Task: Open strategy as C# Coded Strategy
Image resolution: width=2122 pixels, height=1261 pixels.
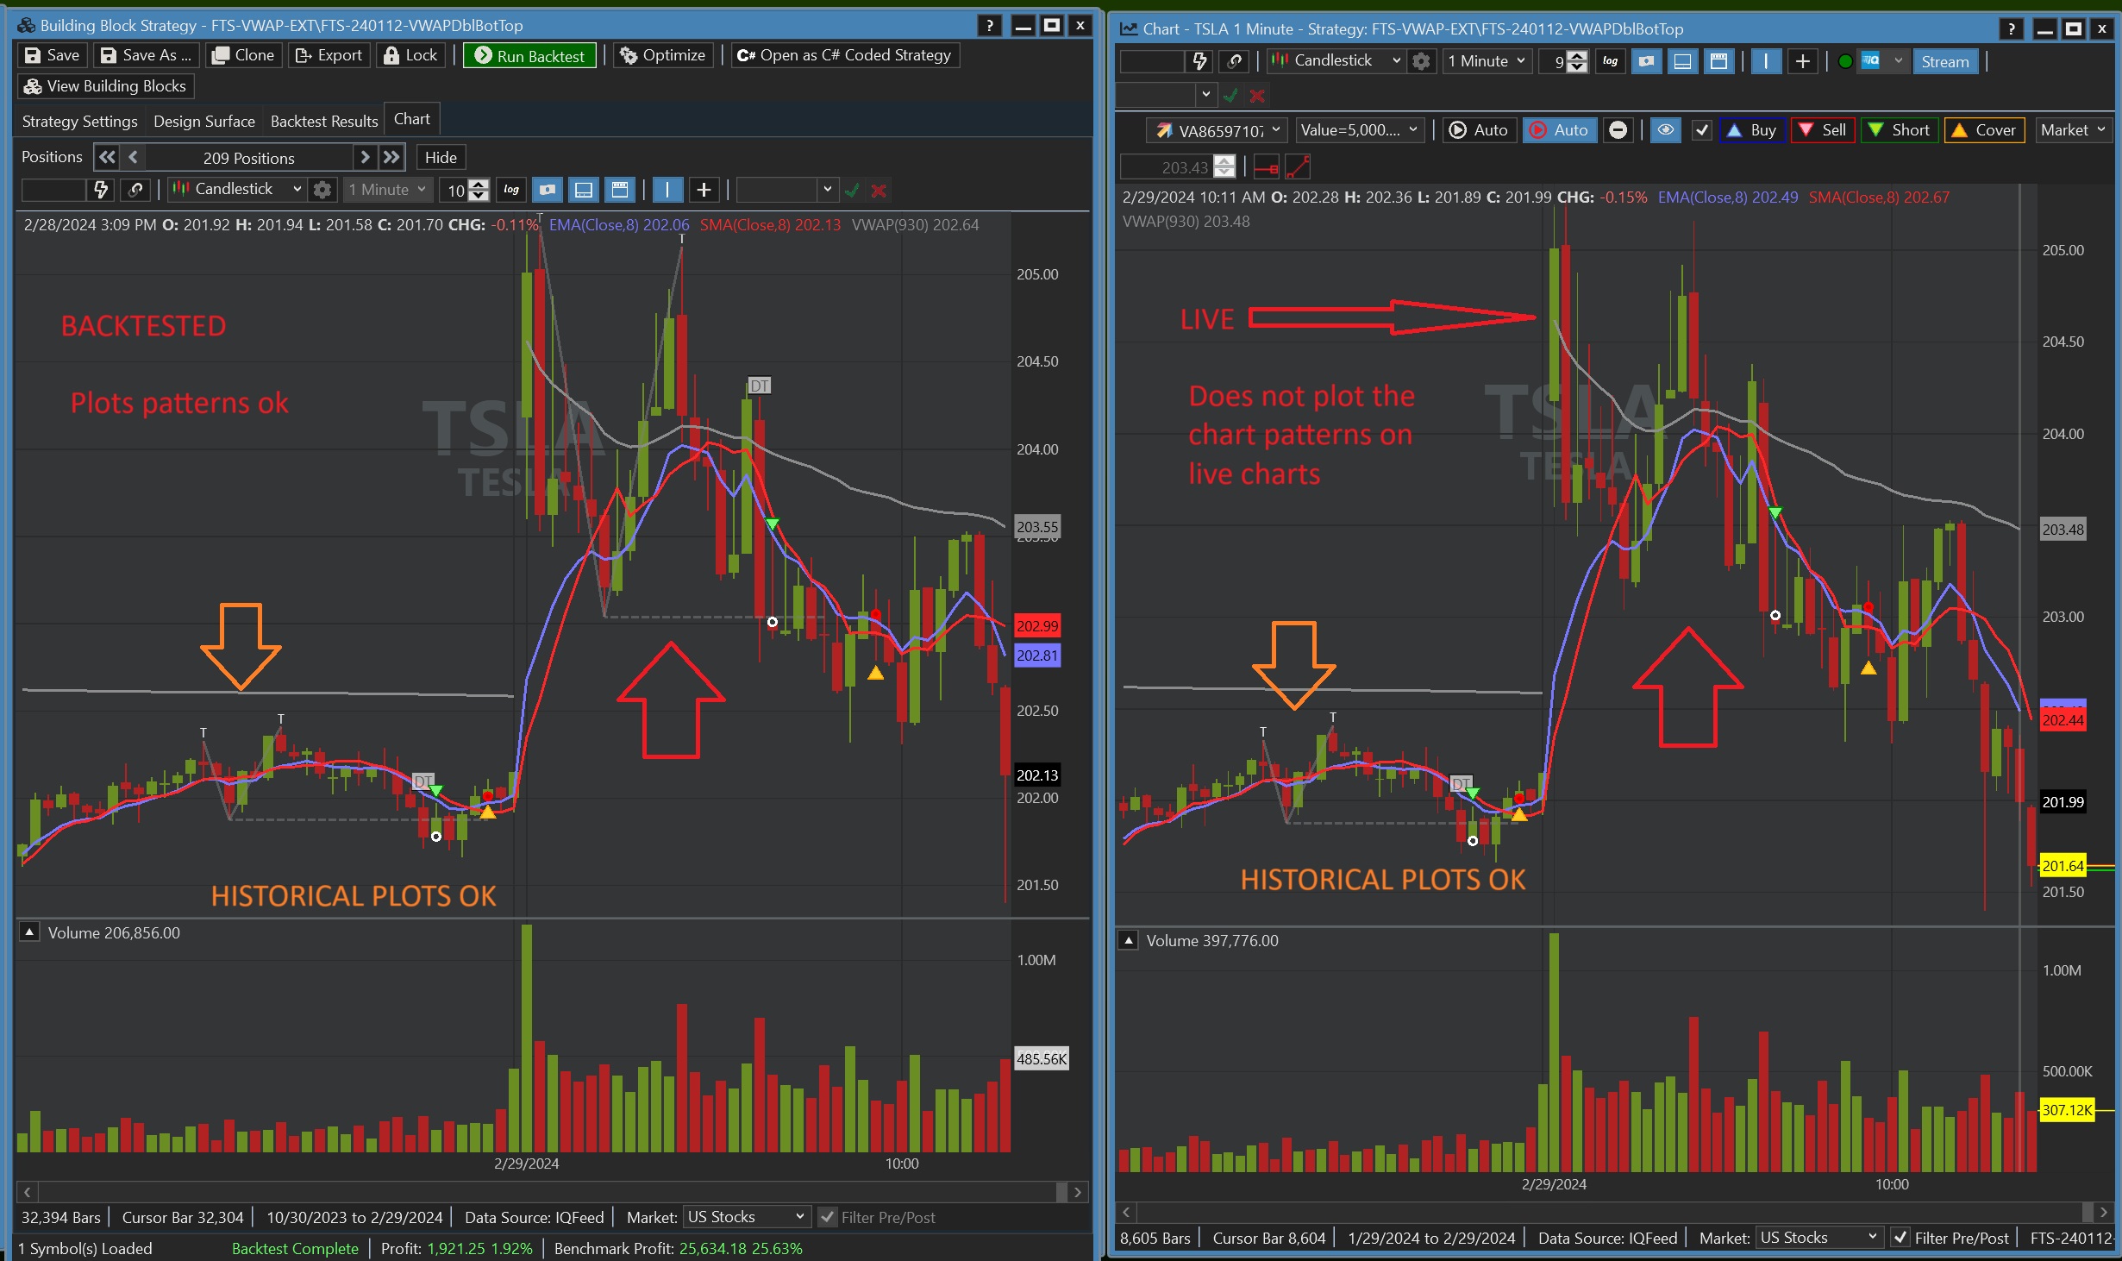Action: tap(844, 55)
